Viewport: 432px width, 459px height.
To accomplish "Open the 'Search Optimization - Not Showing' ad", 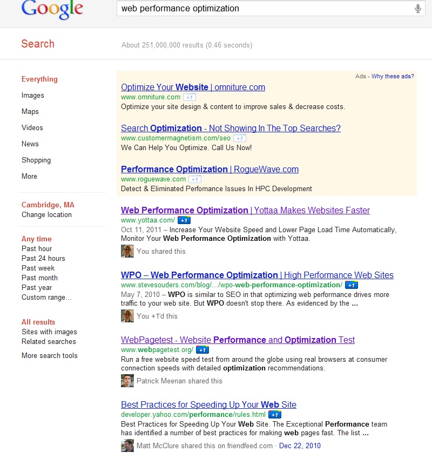I will (x=231, y=128).
